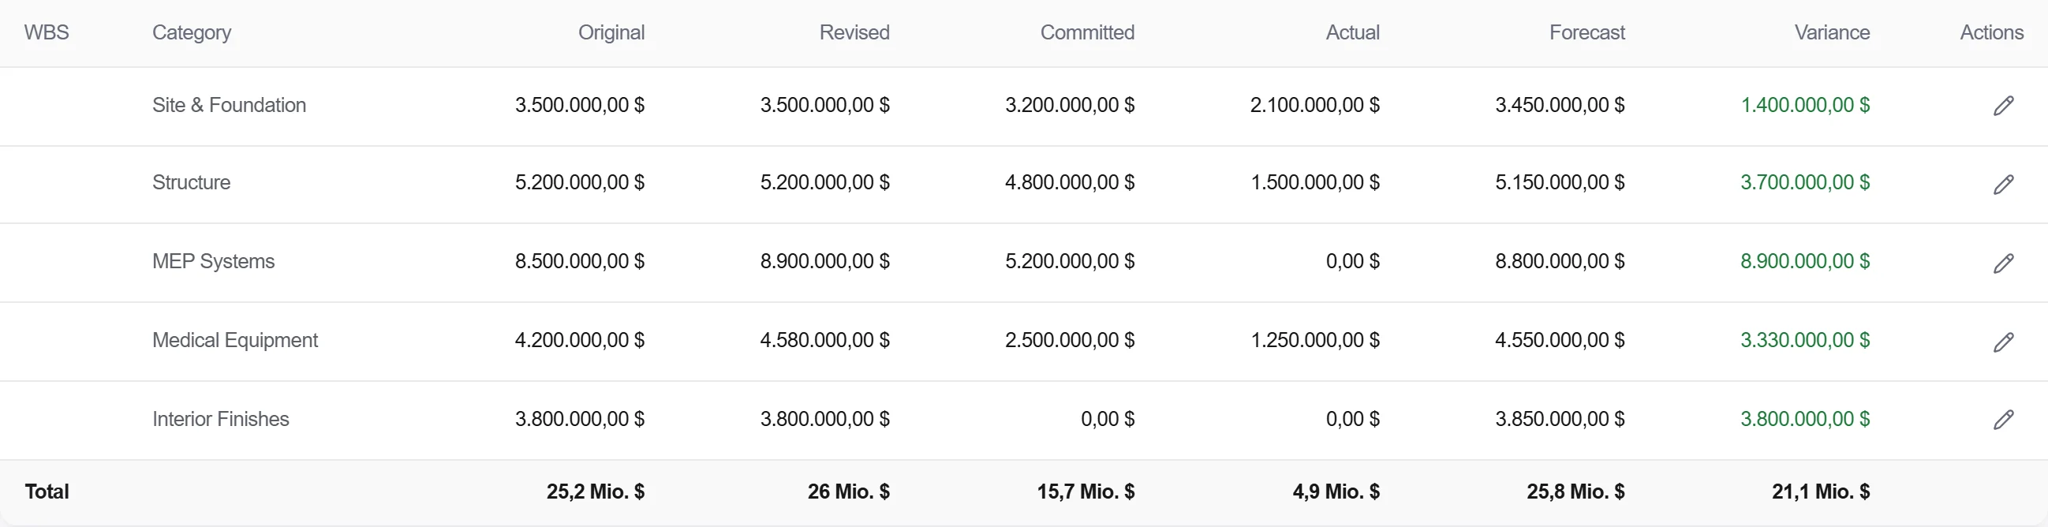
Task: Click the Variance column header
Action: click(1832, 32)
